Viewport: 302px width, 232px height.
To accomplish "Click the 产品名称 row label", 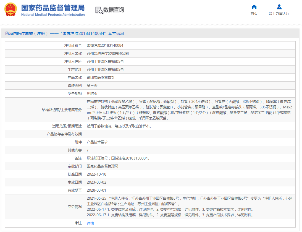I will [75, 77].
